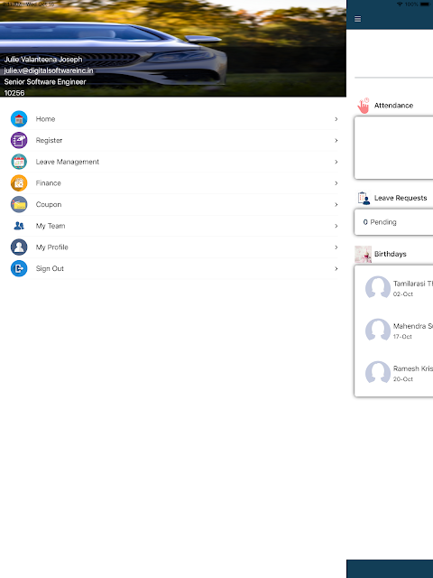Tap the hamburger menu icon
Viewport: 433px width, 578px height.
coord(357,19)
